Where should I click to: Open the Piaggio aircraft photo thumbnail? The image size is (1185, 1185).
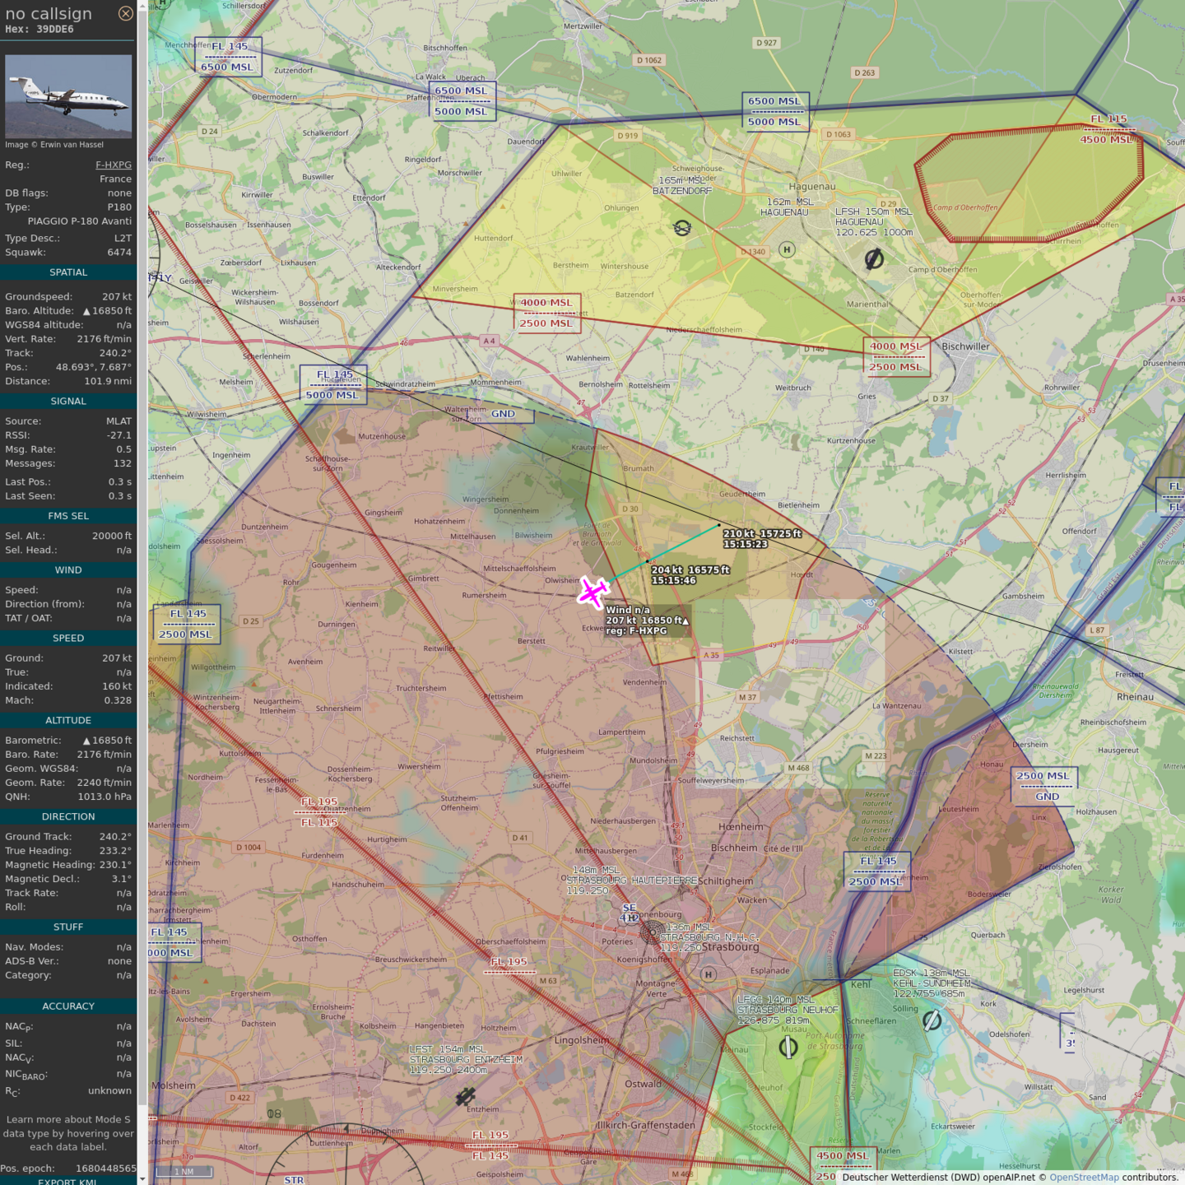click(x=68, y=96)
